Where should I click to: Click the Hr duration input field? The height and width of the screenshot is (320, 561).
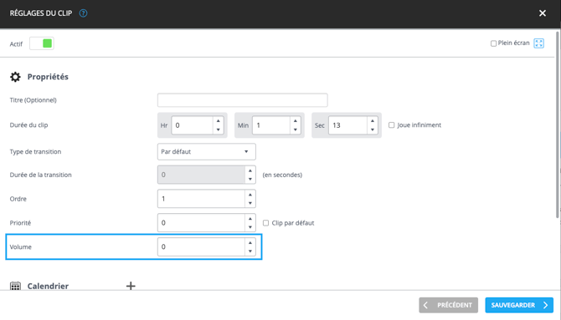192,125
